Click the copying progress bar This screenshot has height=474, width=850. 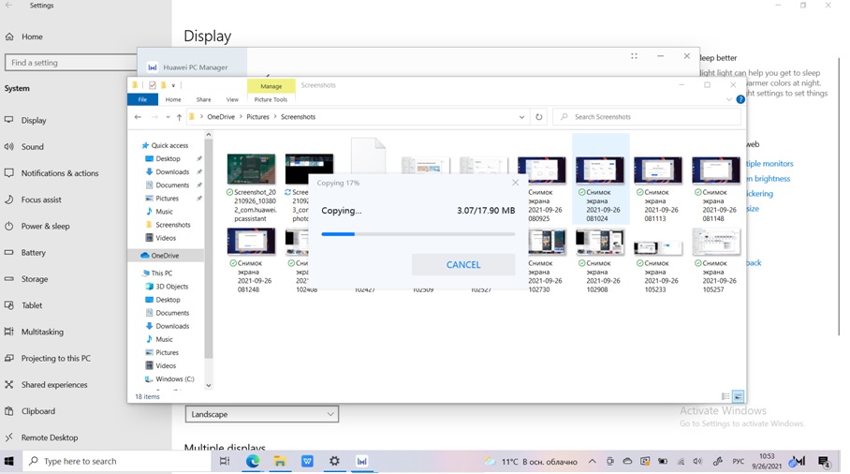tap(418, 234)
